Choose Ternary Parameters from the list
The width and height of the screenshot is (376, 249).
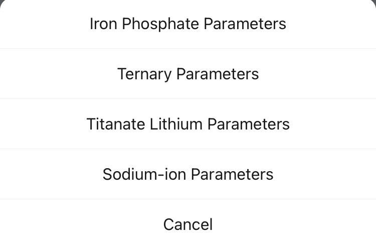click(x=188, y=74)
